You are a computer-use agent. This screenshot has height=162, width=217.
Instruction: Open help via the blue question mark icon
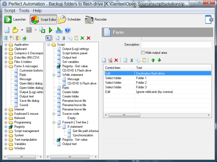pos(67,30)
